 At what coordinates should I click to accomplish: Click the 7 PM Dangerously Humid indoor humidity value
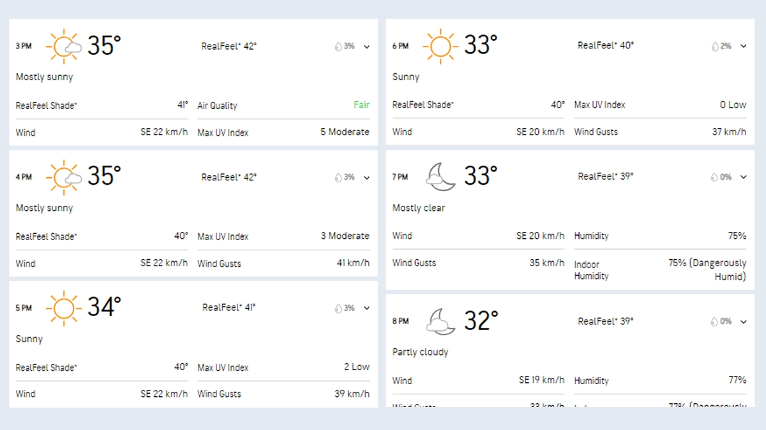(x=707, y=269)
